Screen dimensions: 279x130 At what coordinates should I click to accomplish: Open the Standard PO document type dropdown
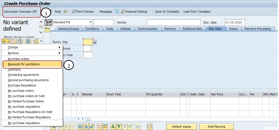click(90, 22)
